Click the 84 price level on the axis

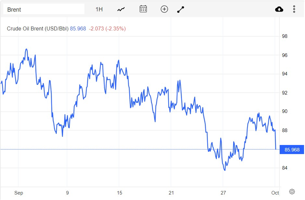point(284,168)
